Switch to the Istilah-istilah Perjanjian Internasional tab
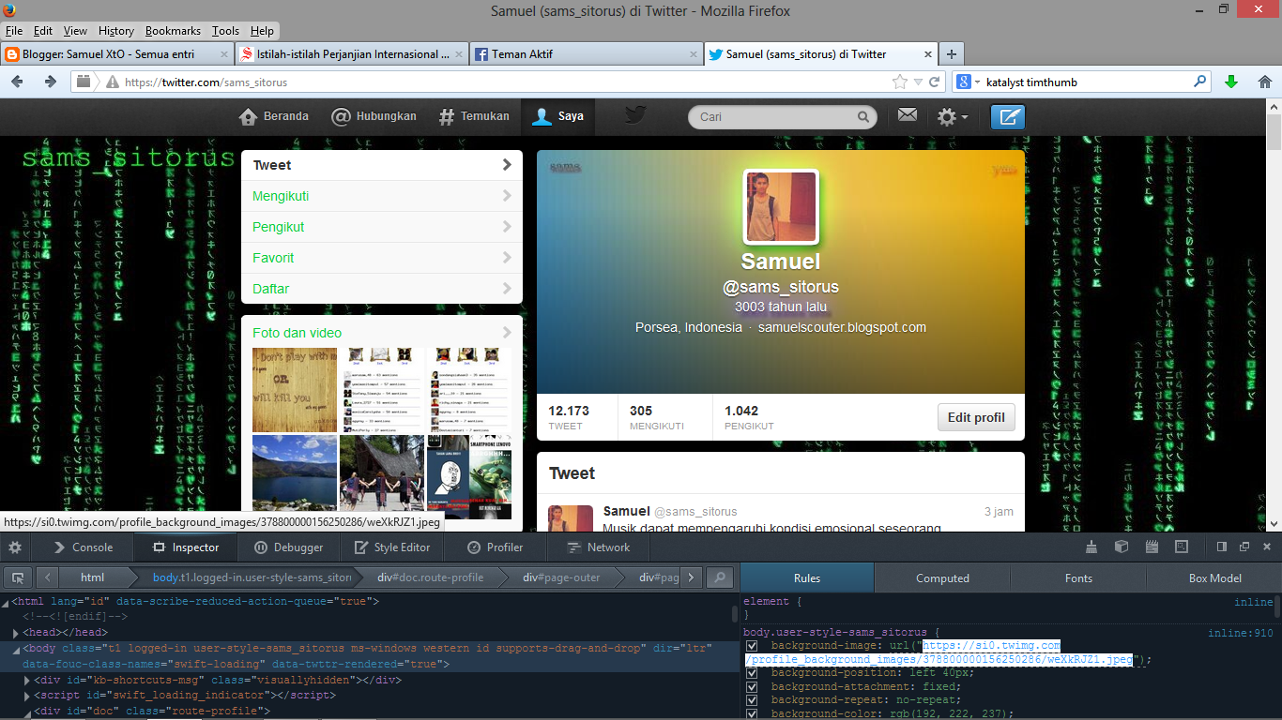Screen dimensions: 1282x720 point(350,54)
